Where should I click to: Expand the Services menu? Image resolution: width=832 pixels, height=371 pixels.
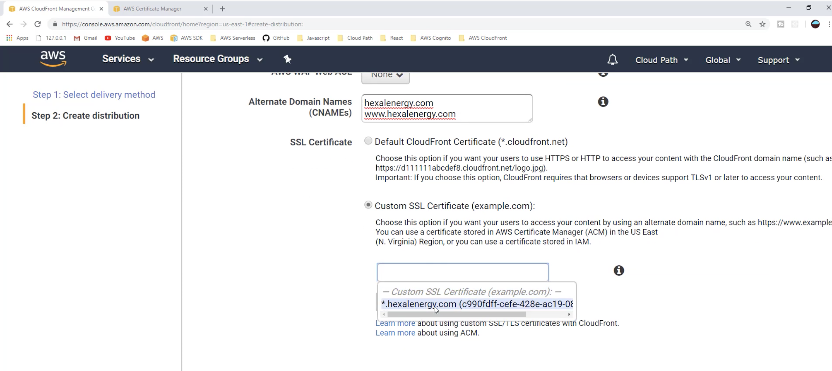click(128, 59)
